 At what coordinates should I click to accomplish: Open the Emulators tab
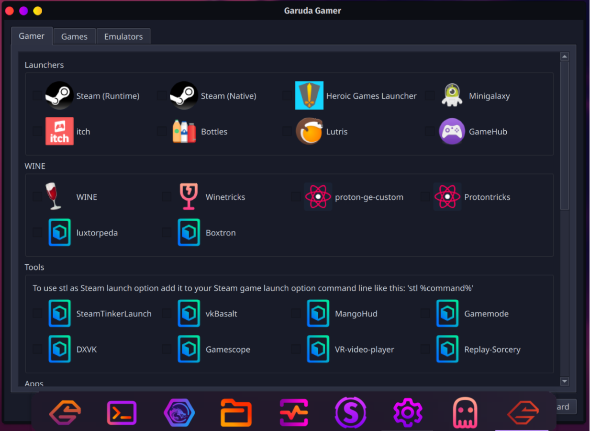[123, 36]
